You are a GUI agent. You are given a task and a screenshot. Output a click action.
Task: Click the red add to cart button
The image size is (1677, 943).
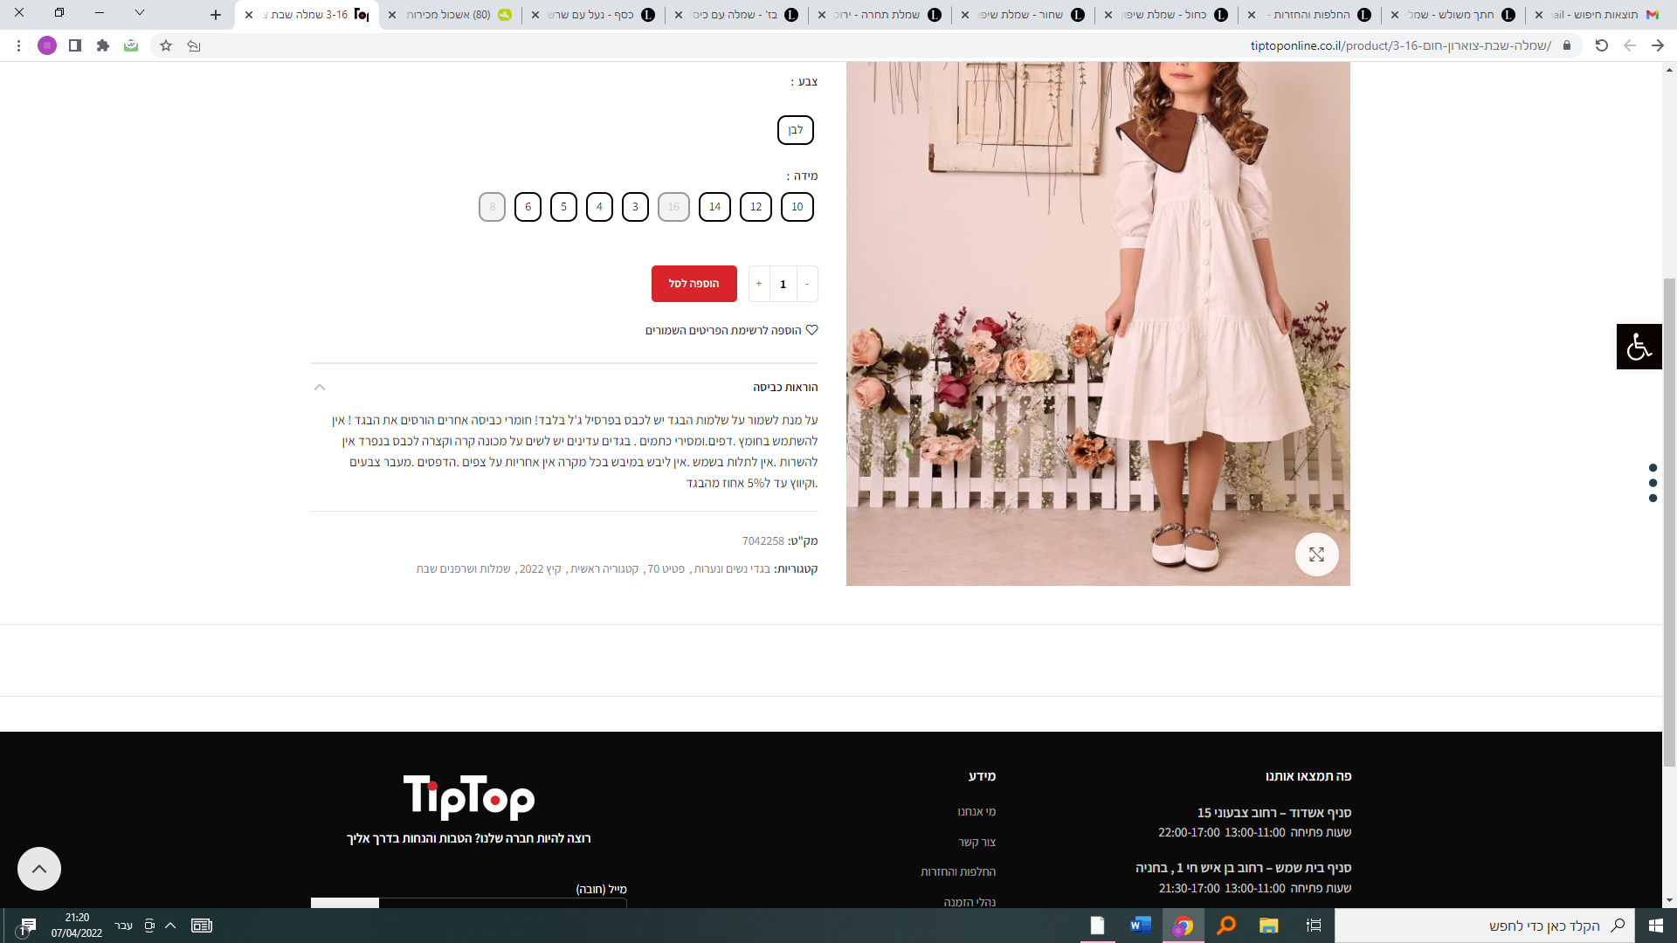point(694,284)
